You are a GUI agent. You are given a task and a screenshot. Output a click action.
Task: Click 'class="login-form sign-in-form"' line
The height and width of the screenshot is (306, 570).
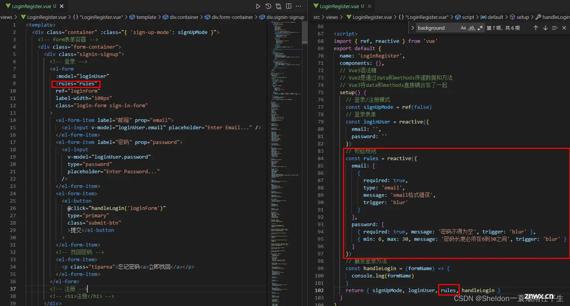[x=102, y=105]
